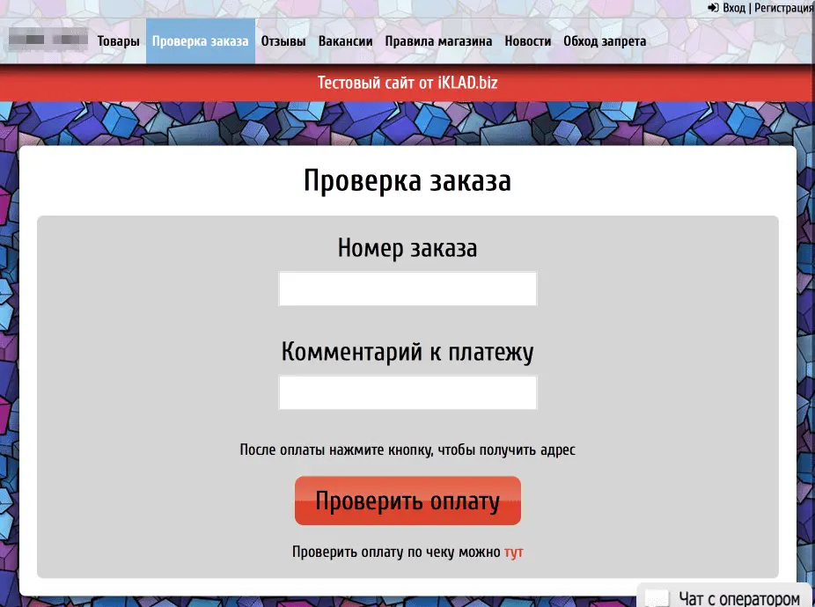Open the Обход запрета page
This screenshot has width=815, height=607.
(x=605, y=41)
